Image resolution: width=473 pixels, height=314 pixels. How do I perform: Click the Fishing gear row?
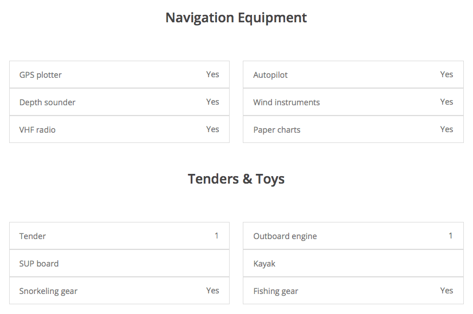[353, 291]
